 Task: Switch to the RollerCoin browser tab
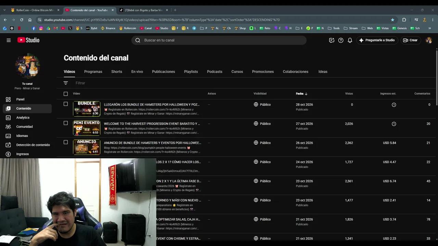pos(35,10)
